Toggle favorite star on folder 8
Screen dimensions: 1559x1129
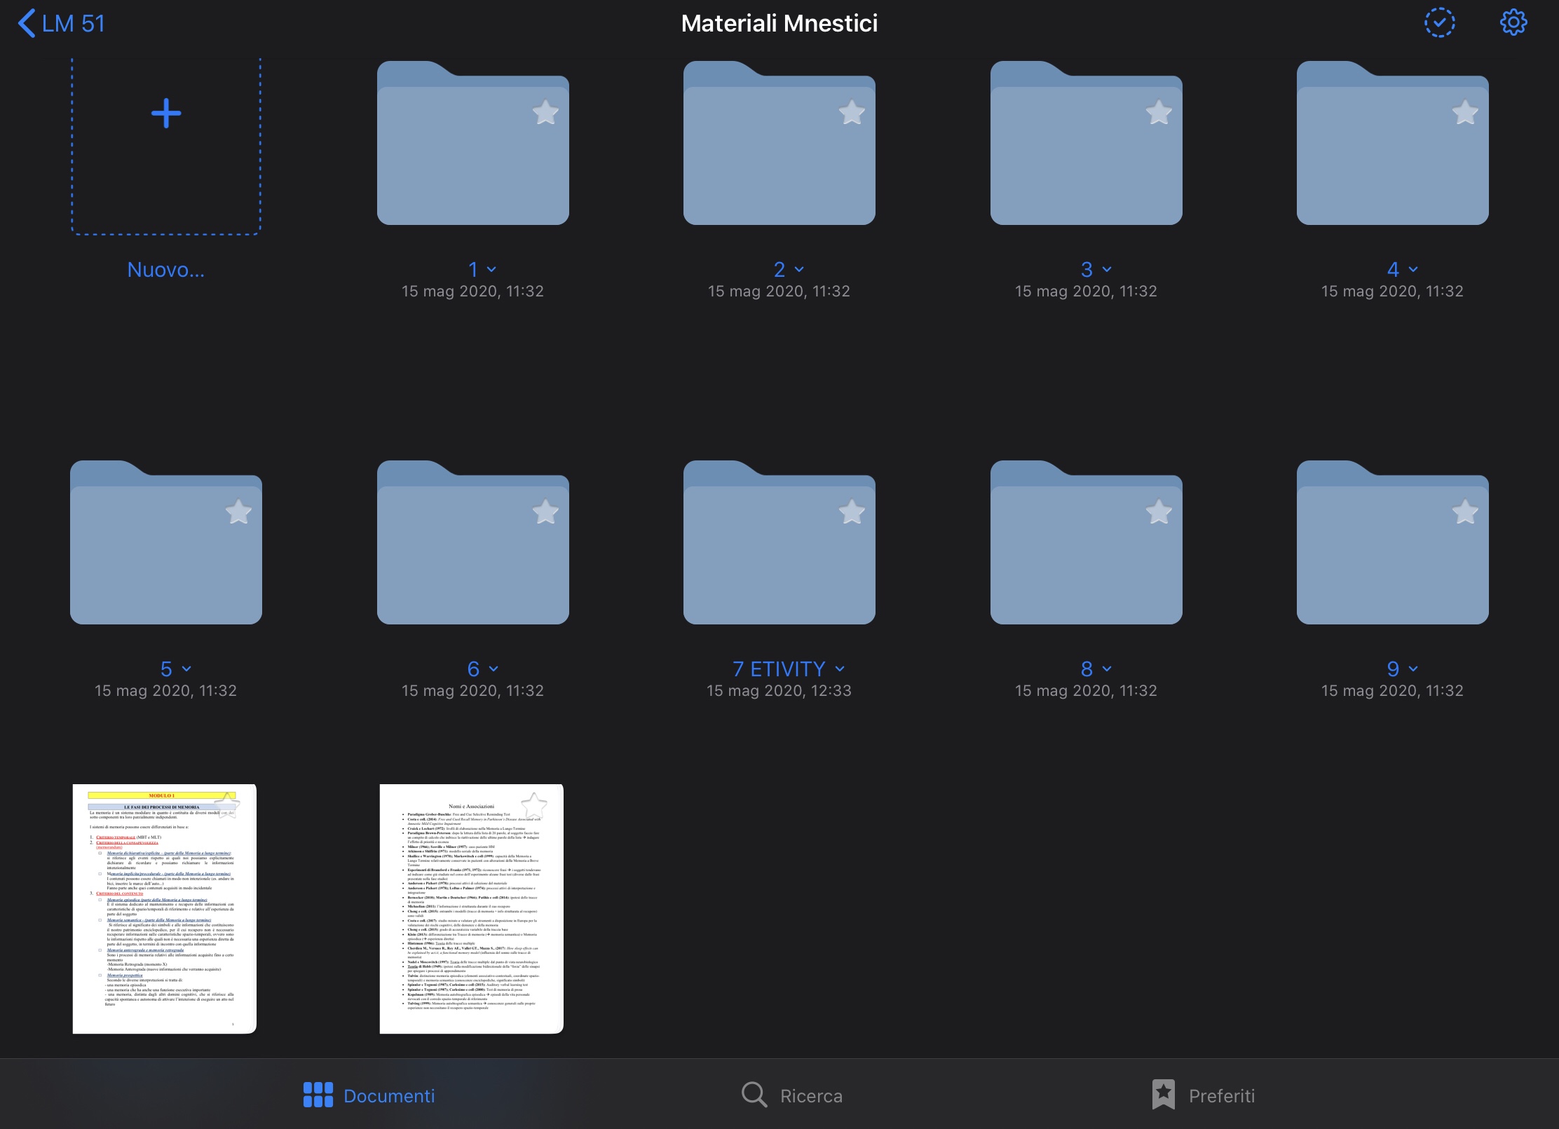point(1159,512)
